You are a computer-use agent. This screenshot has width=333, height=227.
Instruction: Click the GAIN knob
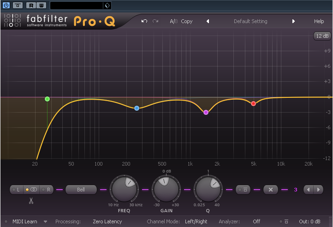166,189
